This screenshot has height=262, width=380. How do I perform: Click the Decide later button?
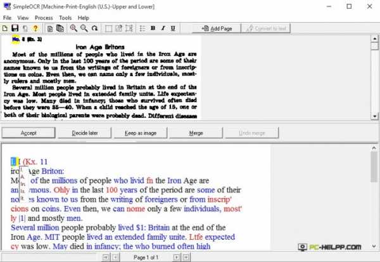point(85,133)
